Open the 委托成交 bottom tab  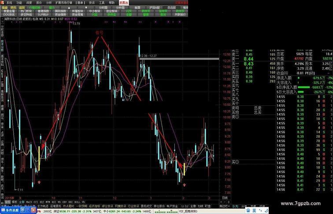pyautogui.click(x=146, y=206)
